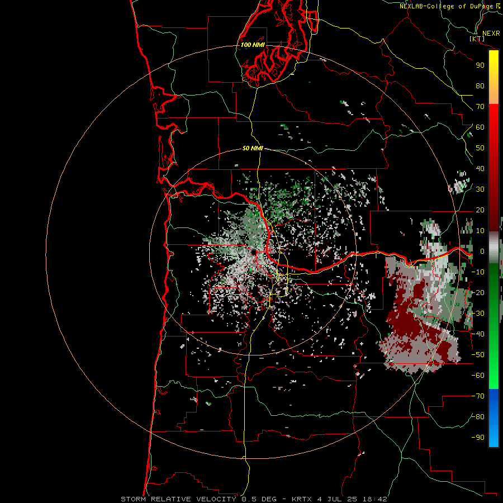Select the "70" value on velocity scale

480,107
